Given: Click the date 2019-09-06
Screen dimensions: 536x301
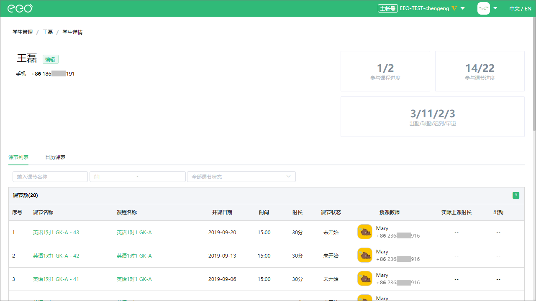Looking at the screenshot, I should coord(222,279).
